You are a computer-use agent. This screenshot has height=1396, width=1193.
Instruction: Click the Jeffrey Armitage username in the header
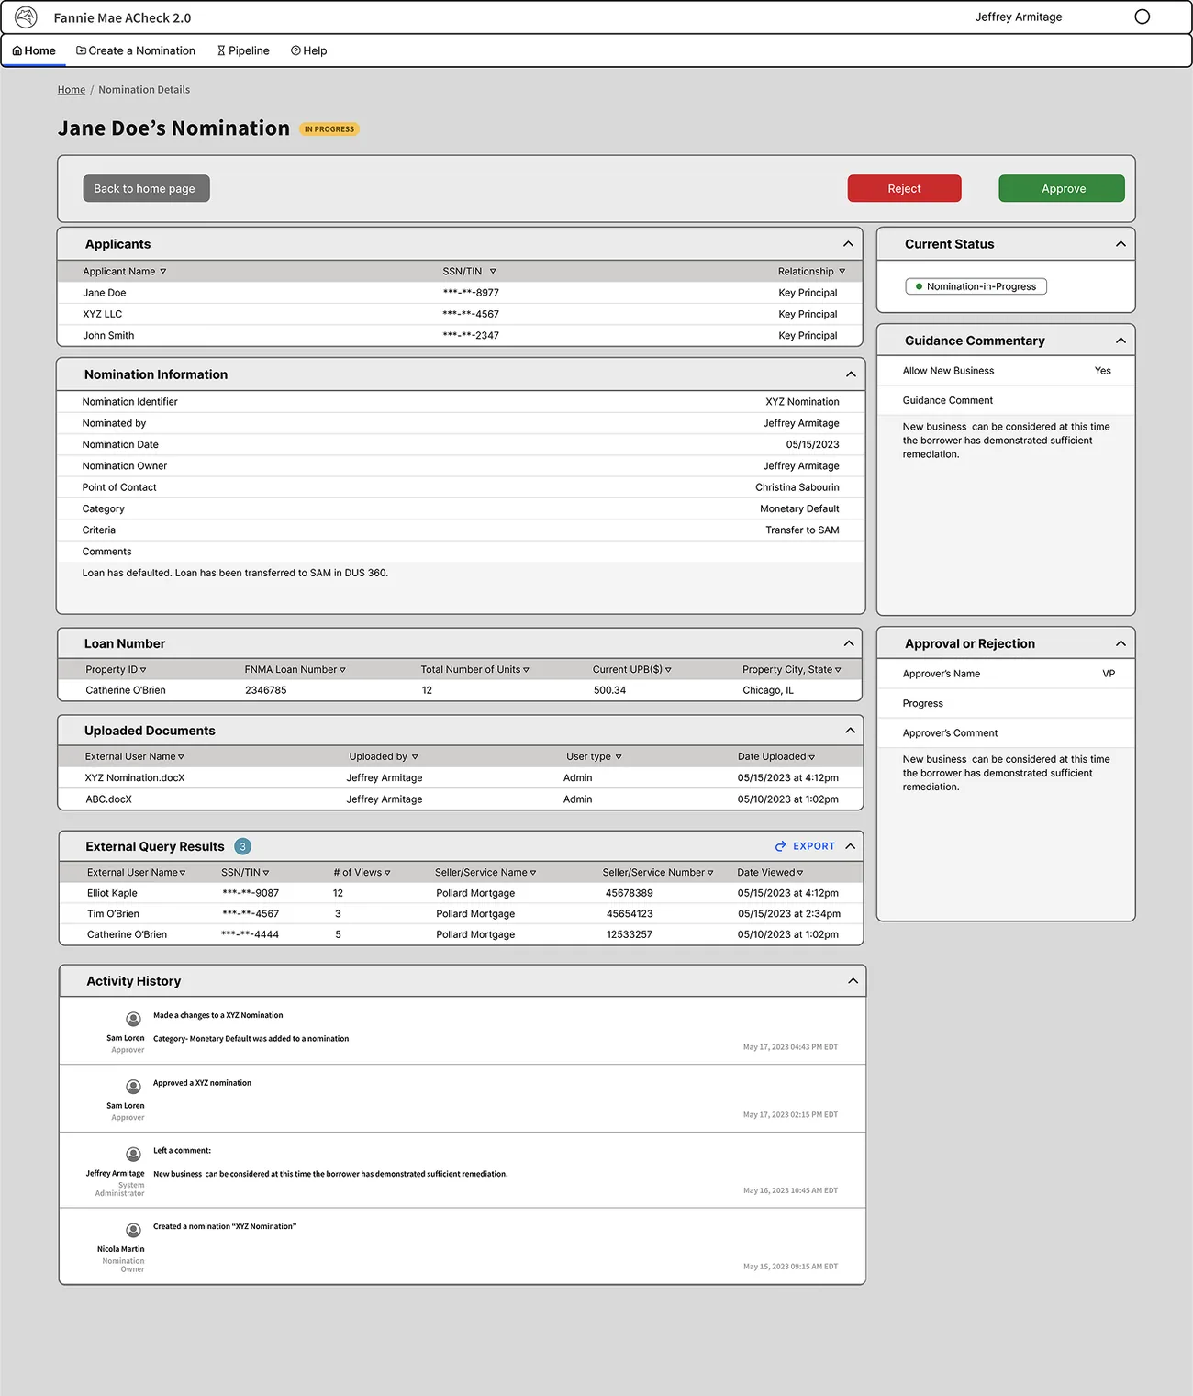(1019, 17)
